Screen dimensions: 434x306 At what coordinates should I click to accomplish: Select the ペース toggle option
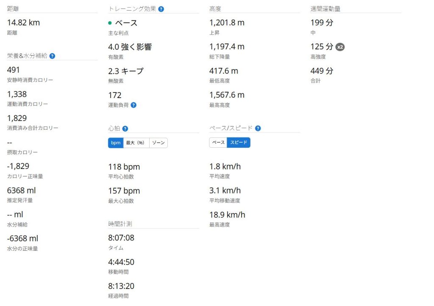click(218, 143)
